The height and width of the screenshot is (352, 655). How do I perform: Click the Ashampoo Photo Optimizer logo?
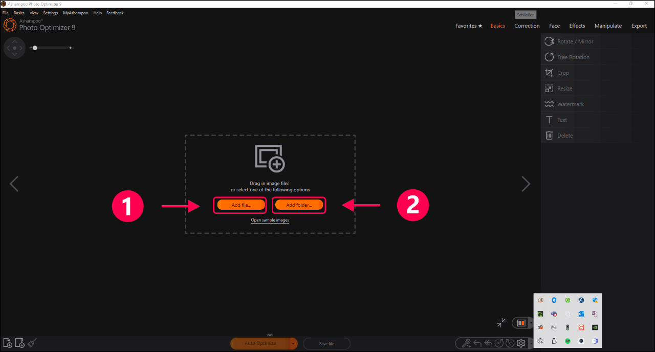click(10, 25)
